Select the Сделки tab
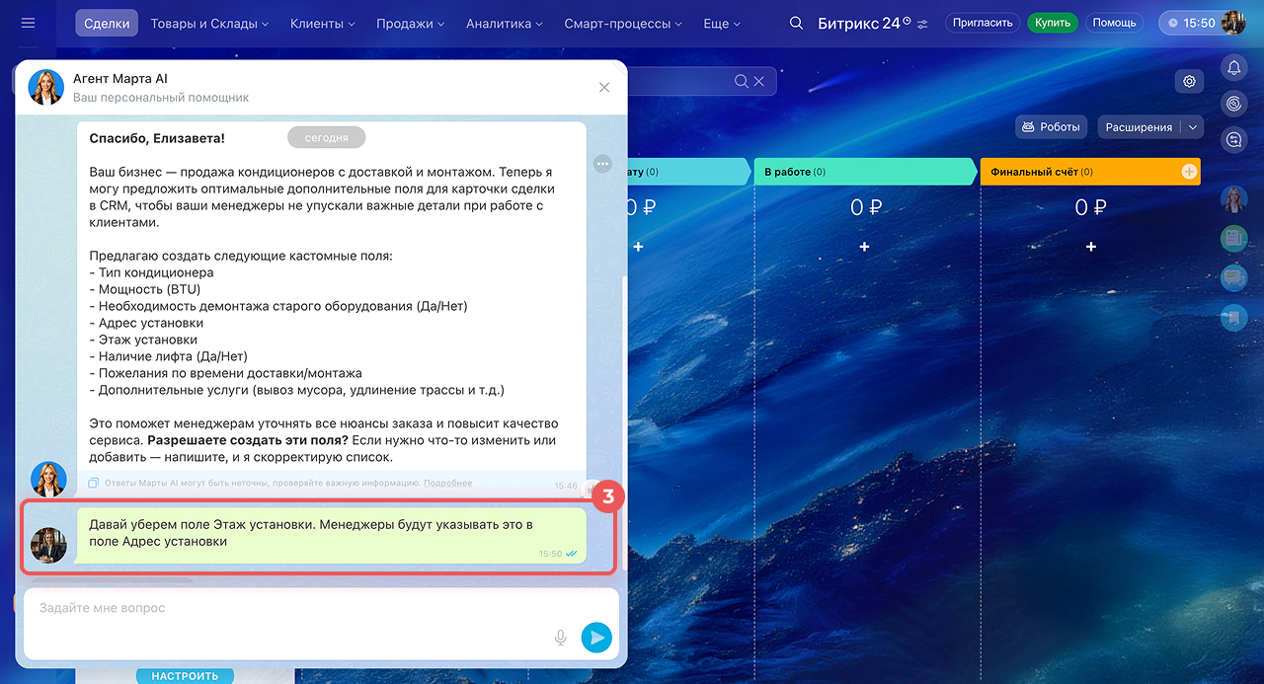This screenshot has width=1264, height=684. (107, 23)
